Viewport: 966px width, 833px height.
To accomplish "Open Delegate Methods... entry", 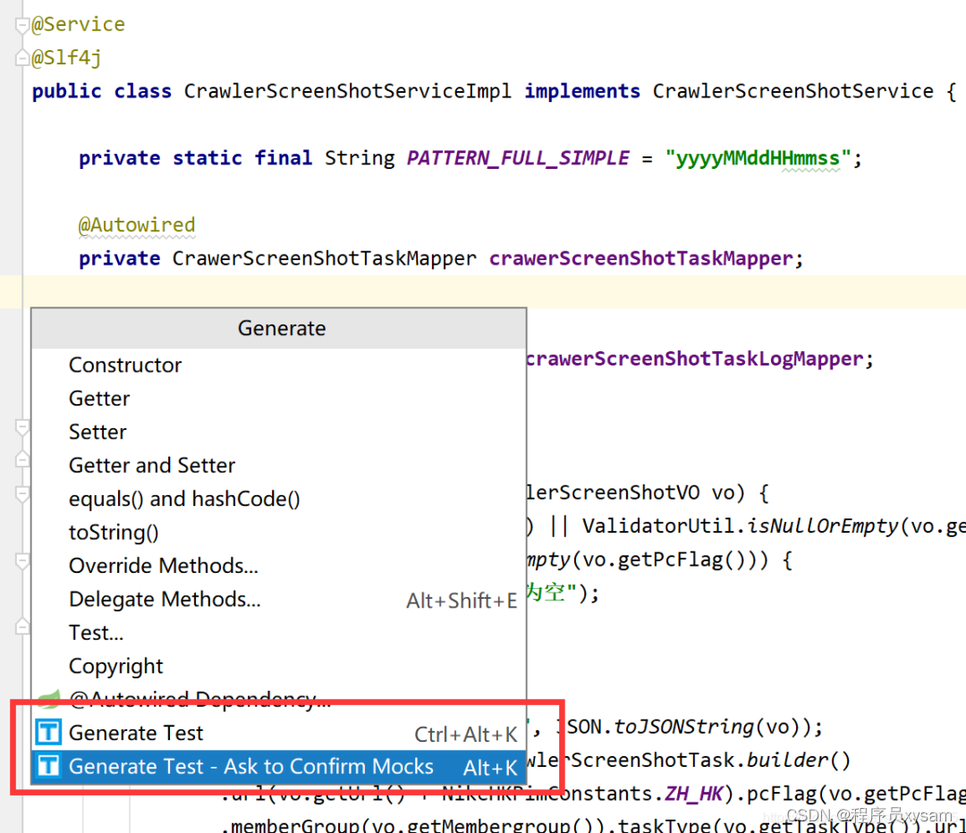I will (278, 599).
